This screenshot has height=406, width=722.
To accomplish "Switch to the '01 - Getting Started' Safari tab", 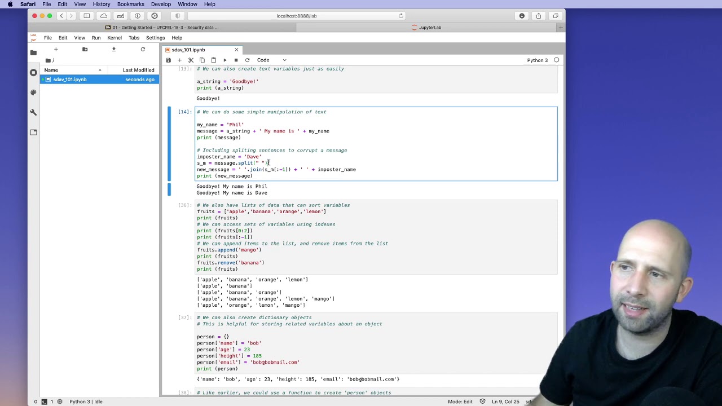I will tap(162, 27).
